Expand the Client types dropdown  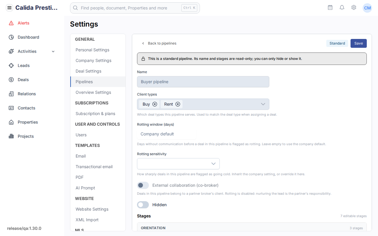(263, 104)
